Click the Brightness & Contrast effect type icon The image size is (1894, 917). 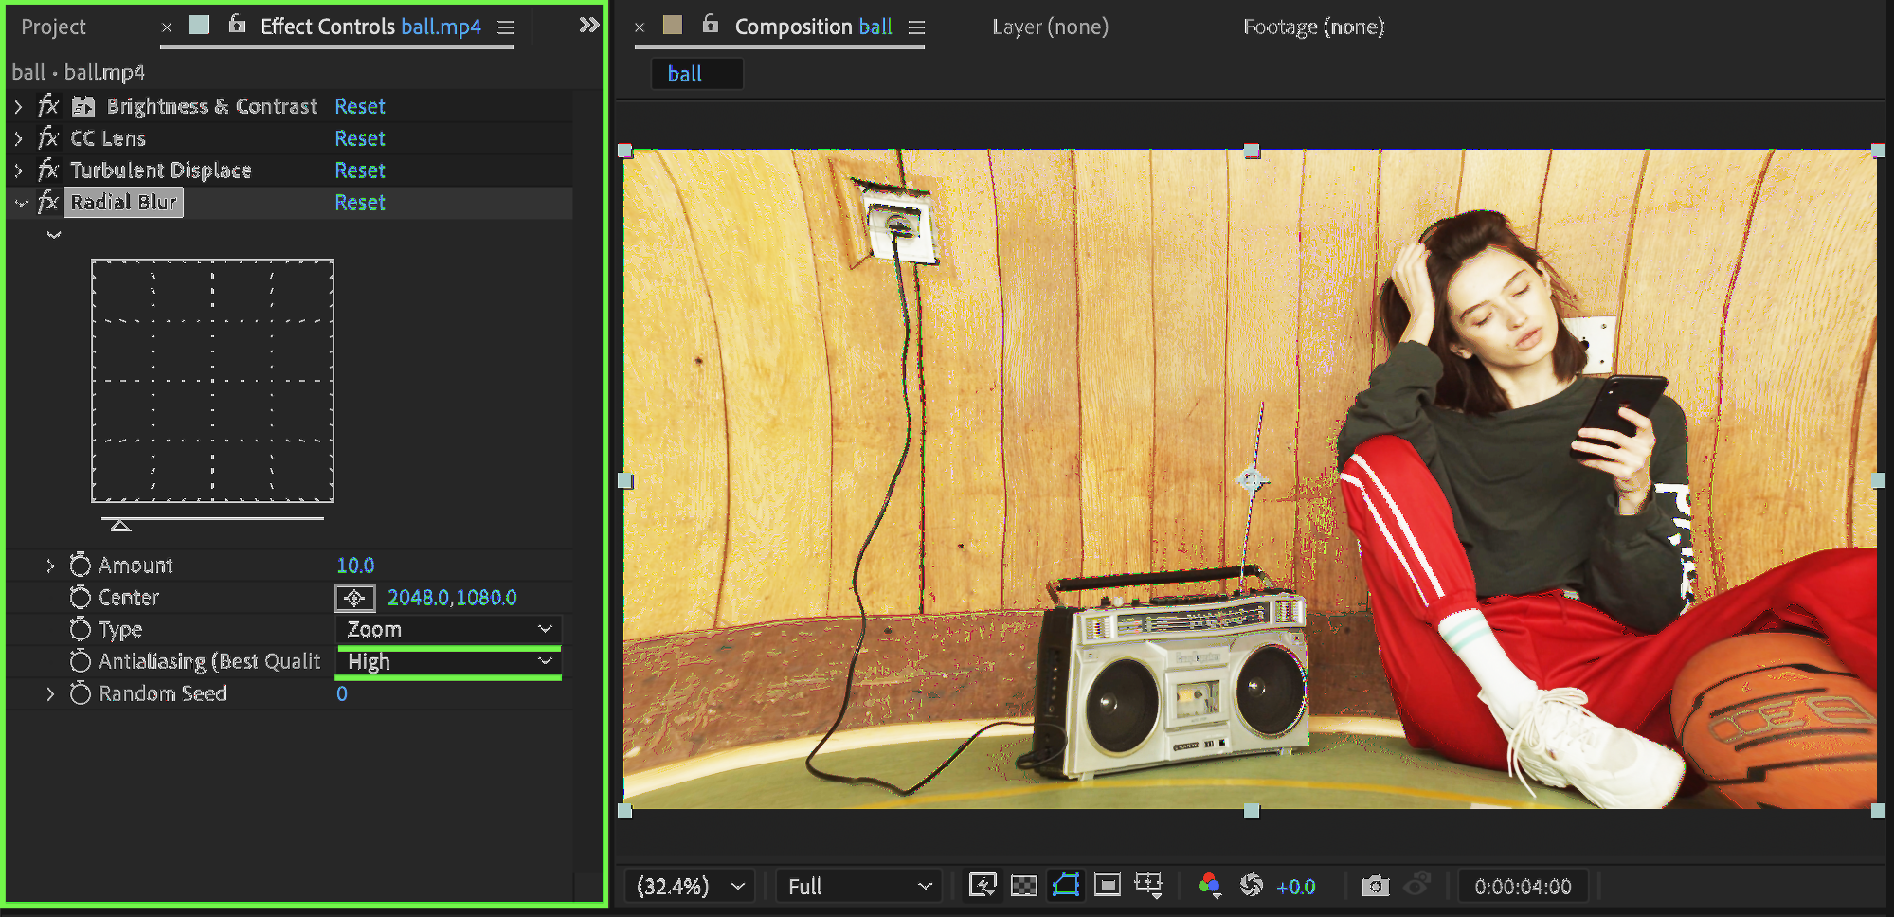(x=83, y=106)
